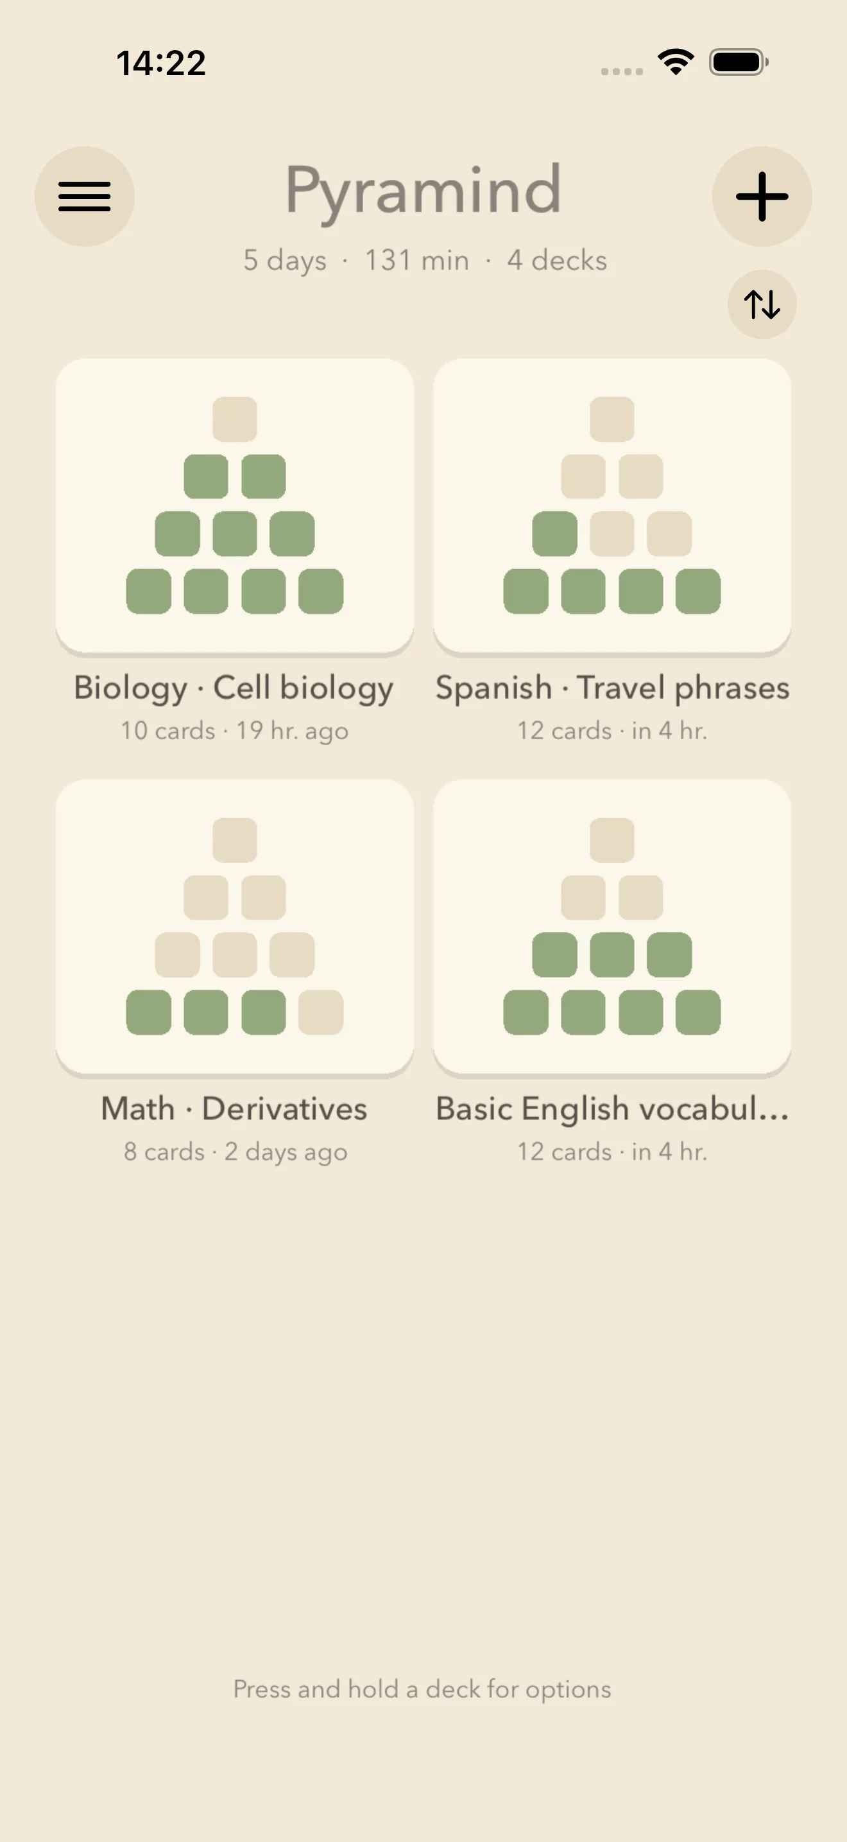Open the Math Derivatives pyramid card
The width and height of the screenshot is (847, 1842).
pos(235,927)
